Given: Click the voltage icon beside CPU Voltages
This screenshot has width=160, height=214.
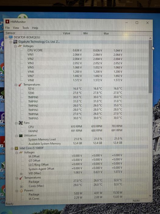Looking at the screenshot, I should (21, 152).
